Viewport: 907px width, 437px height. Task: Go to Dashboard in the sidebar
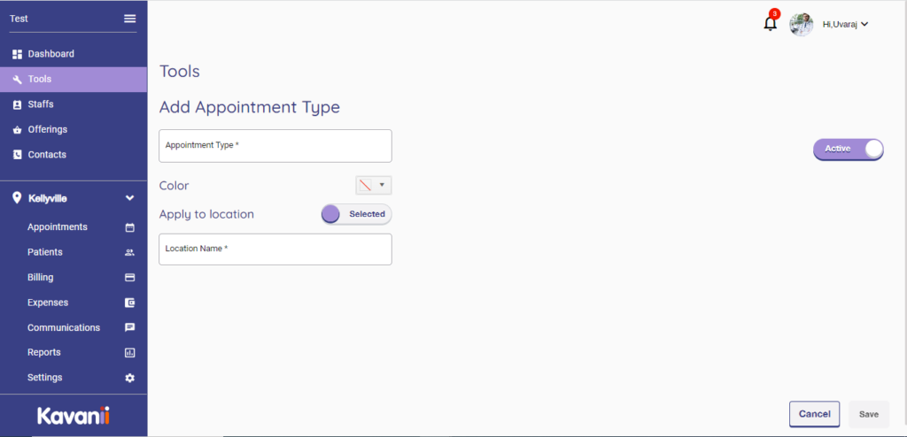(x=50, y=54)
